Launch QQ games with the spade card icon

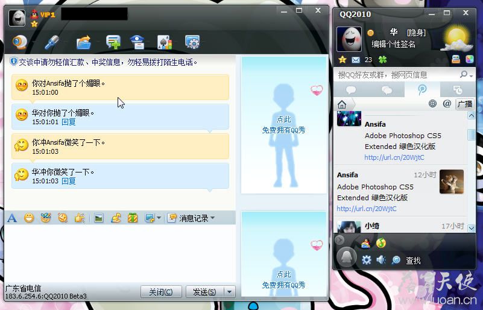tap(165, 42)
